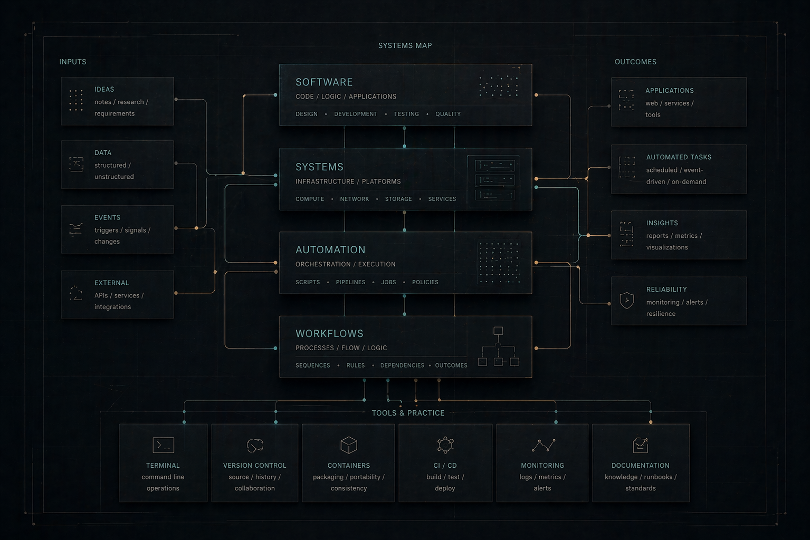Click DEPENDENCIES in the Workflows card
The height and width of the screenshot is (540, 810).
tap(402, 365)
